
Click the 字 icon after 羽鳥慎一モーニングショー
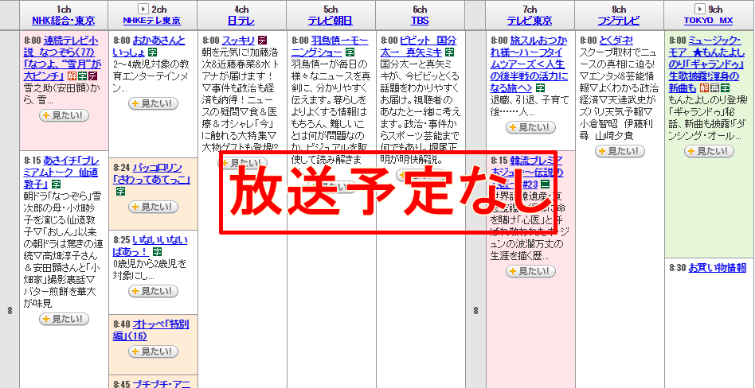coord(350,52)
